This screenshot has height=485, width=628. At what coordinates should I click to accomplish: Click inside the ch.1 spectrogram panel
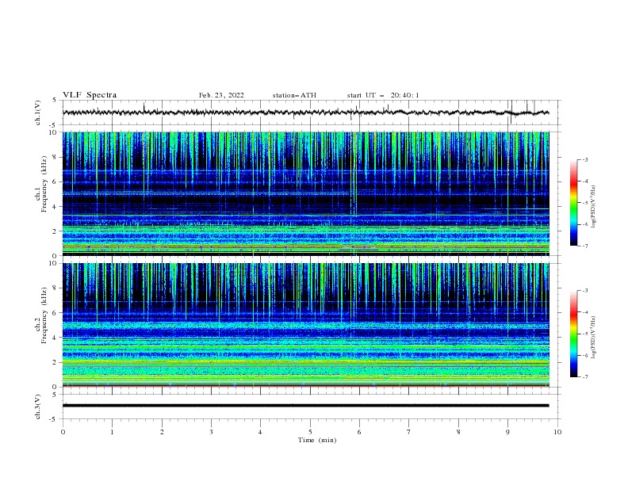click(305, 193)
